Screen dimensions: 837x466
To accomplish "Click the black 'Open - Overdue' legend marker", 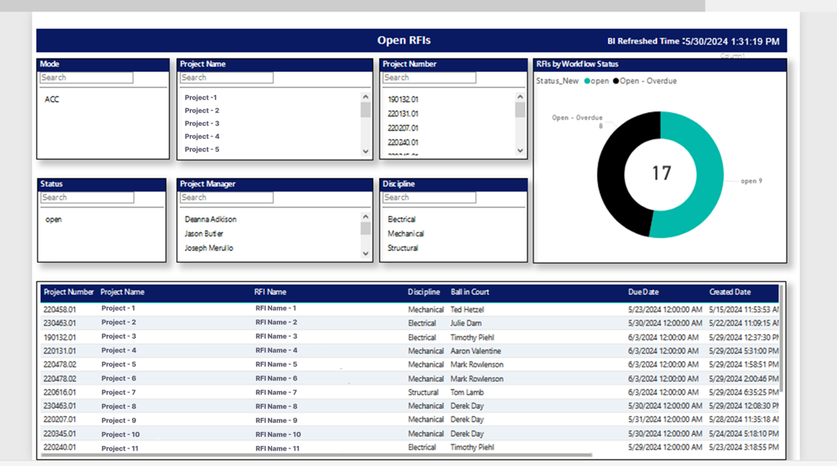I will click(616, 81).
